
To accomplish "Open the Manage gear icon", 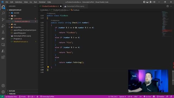I will (3, 92).
